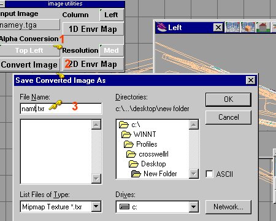Viewport: 276px width, 221px height.
Task: Open the c:\ root folder
Action: (129, 125)
